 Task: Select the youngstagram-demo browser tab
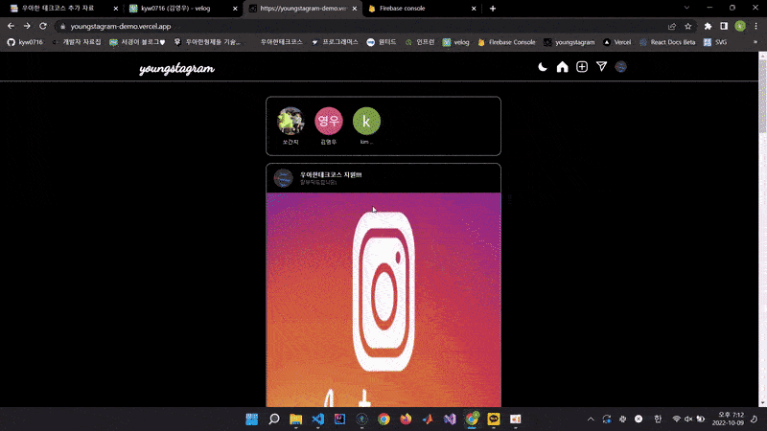click(302, 9)
